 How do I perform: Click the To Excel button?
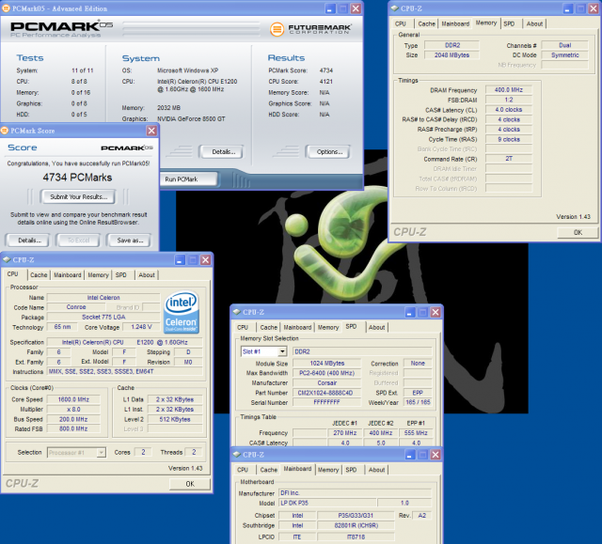click(x=78, y=241)
